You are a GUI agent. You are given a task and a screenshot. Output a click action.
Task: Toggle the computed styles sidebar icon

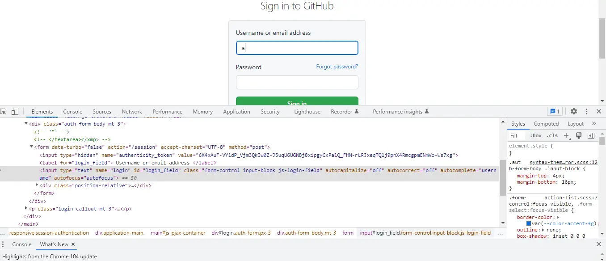pyautogui.click(x=591, y=135)
